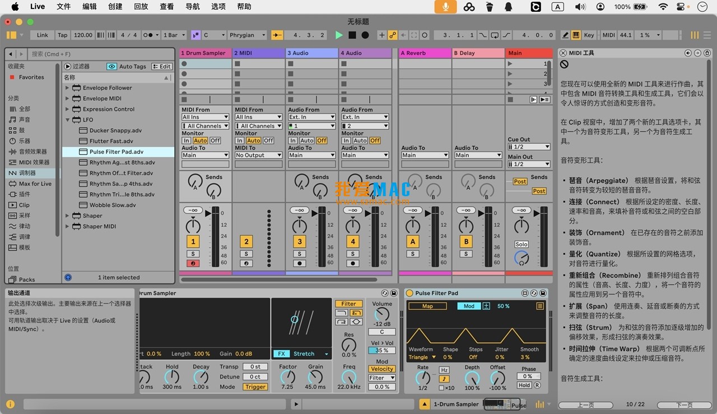717x414 pixels.
Task: Click the Edit button in browser
Action: (162, 66)
